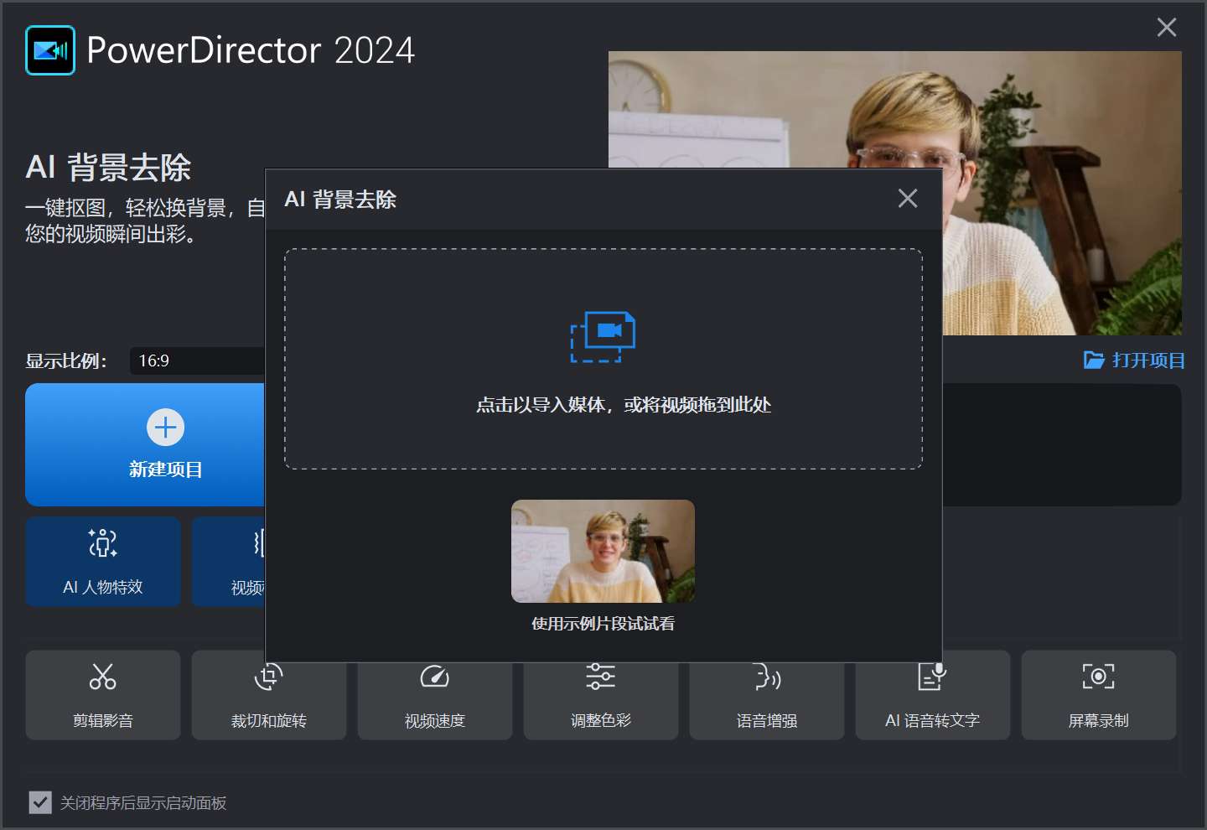Screen dimensions: 1207x830
Task: Start 屏幕录制 screen recording
Action: (x=1098, y=695)
